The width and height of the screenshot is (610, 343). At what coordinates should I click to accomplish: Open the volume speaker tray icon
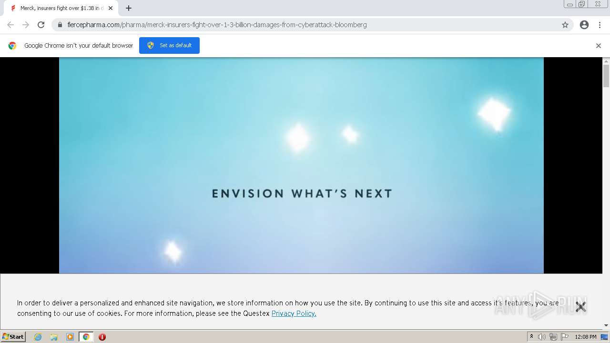point(542,337)
